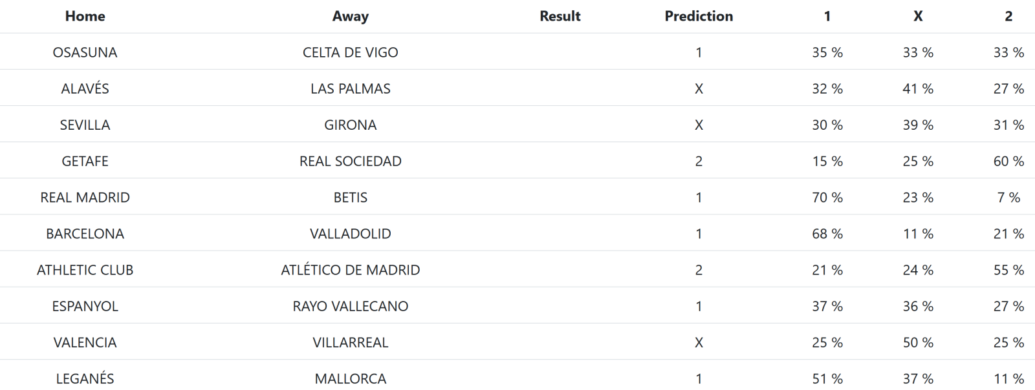This screenshot has width=1035, height=390.
Task: Select the VALLADOLID away team cell
Action: (350, 234)
